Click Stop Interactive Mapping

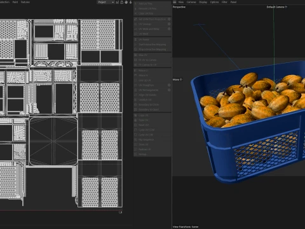pyautogui.click(x=152, y=49)
